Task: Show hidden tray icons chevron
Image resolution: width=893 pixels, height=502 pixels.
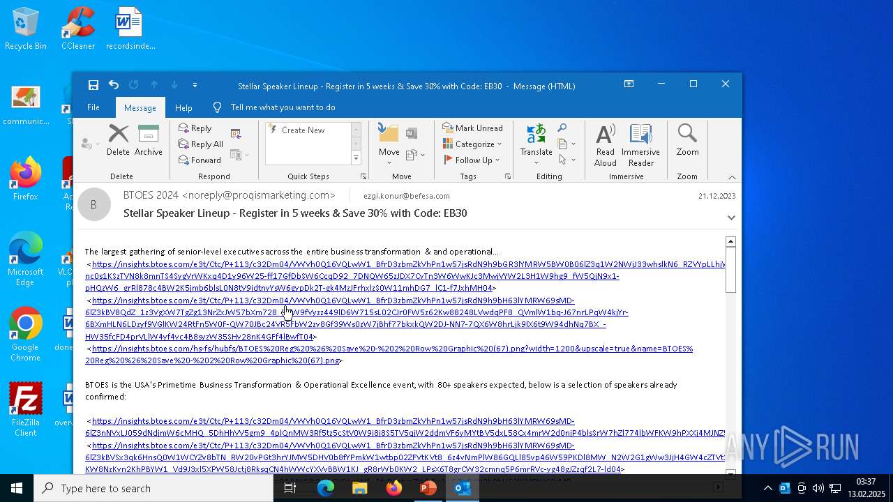Action: [x=768, y=488]
